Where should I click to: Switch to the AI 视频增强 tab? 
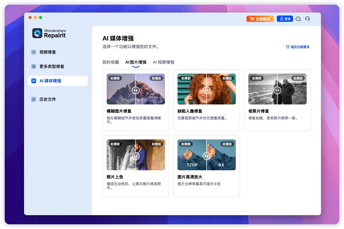pos(163,62)
